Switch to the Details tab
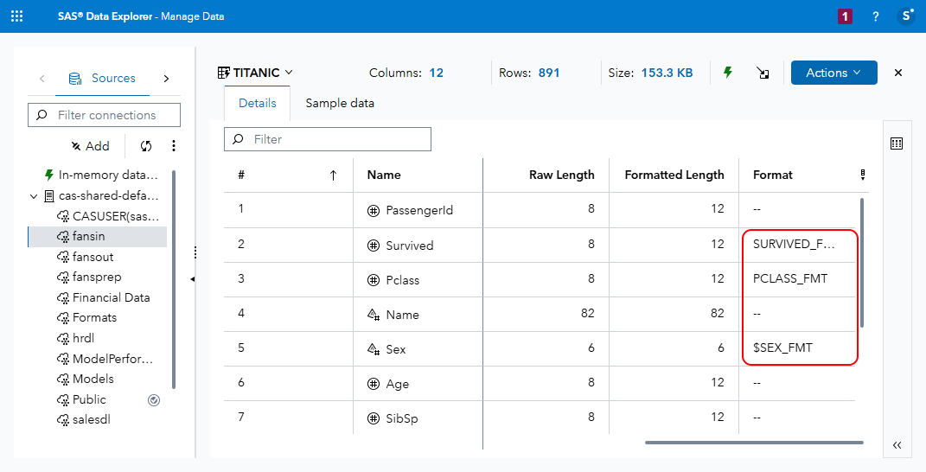 tap(257, 103)
